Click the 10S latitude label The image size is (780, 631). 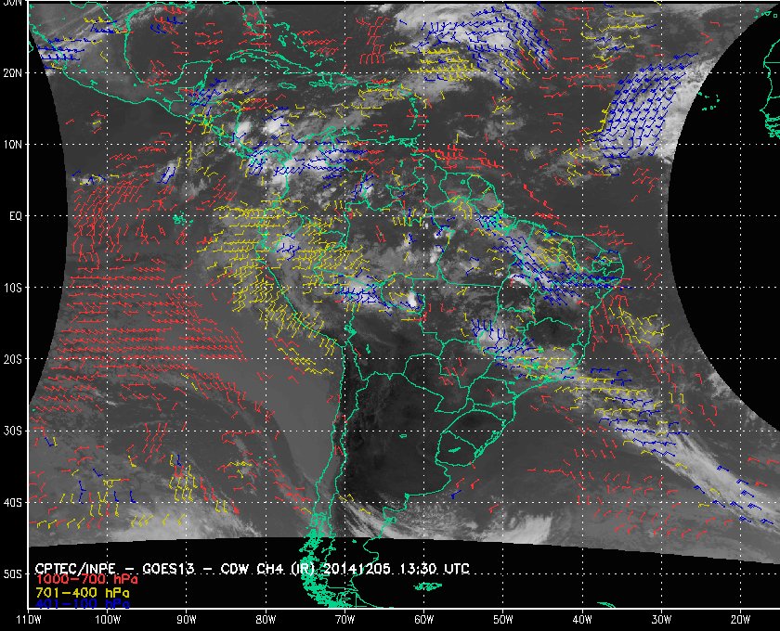[12, 288]
